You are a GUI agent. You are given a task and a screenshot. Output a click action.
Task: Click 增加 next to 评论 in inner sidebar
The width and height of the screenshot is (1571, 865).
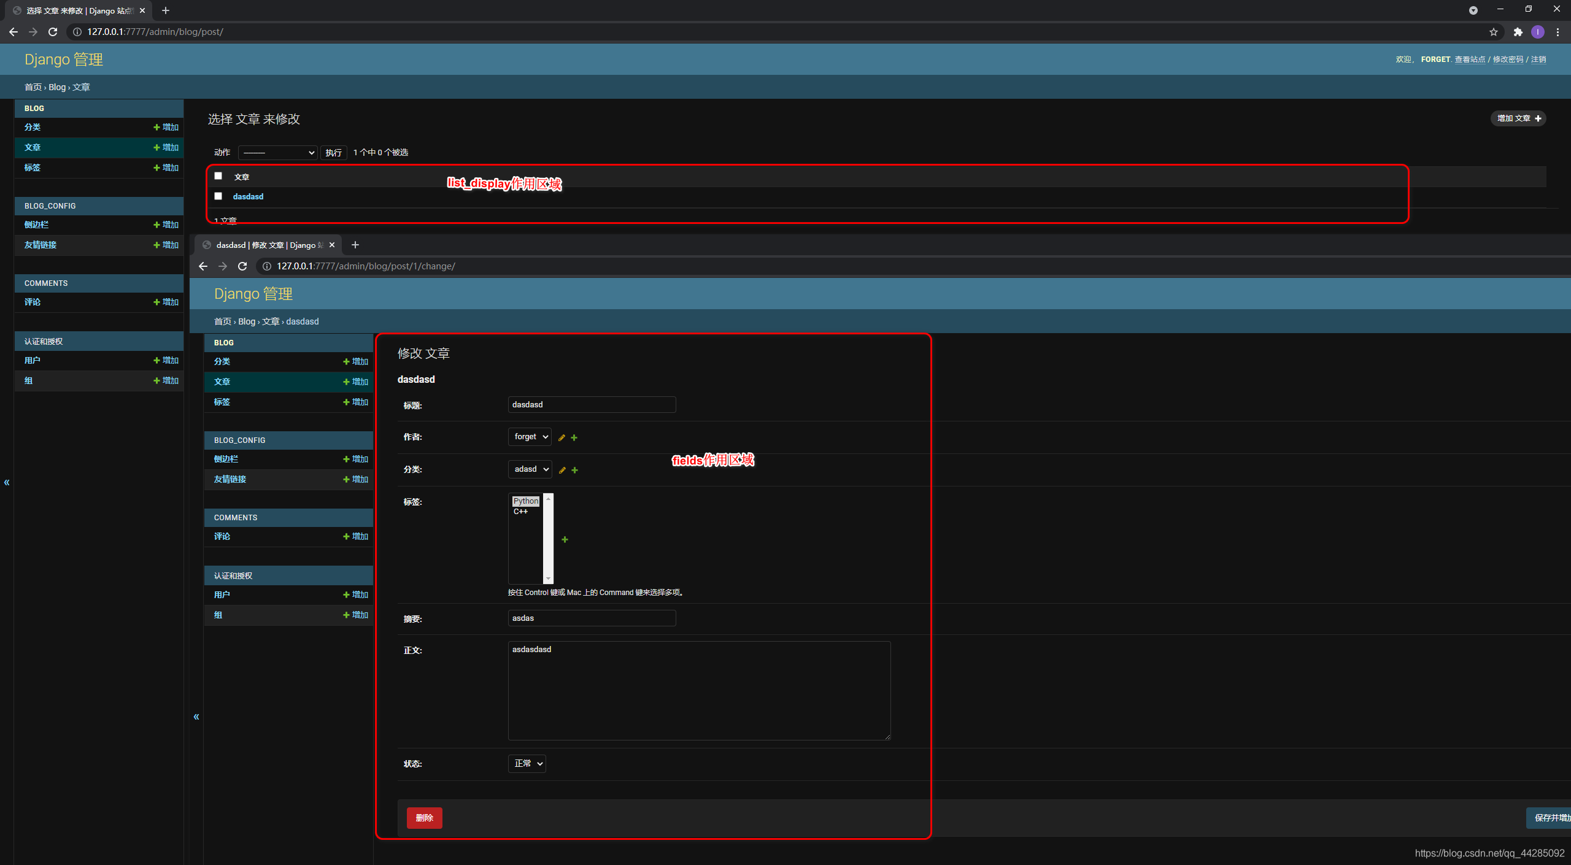(355, 536)
